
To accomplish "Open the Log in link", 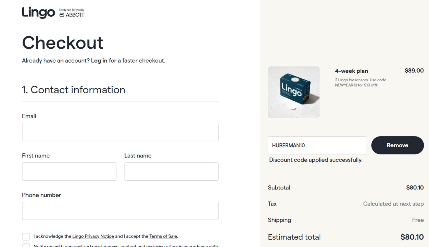I will 99,61.
